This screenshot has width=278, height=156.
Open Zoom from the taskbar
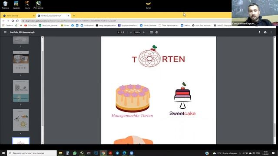[132, 153]
